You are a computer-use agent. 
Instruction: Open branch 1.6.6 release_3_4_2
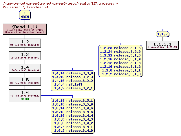coord(74,123)
